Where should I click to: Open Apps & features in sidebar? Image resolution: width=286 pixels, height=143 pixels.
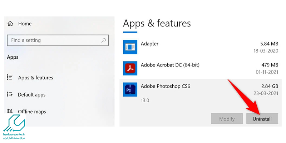(x=35, y=78)
